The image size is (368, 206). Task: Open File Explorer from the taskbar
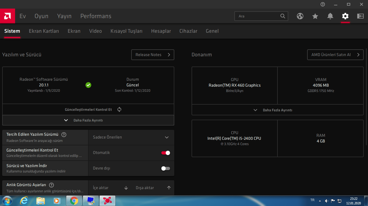[x=40, y=201]
